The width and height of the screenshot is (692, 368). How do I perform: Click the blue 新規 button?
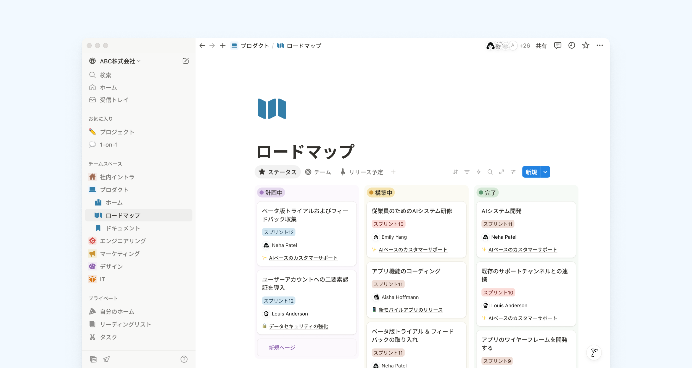pyautogui.click(x=531, y=172)
